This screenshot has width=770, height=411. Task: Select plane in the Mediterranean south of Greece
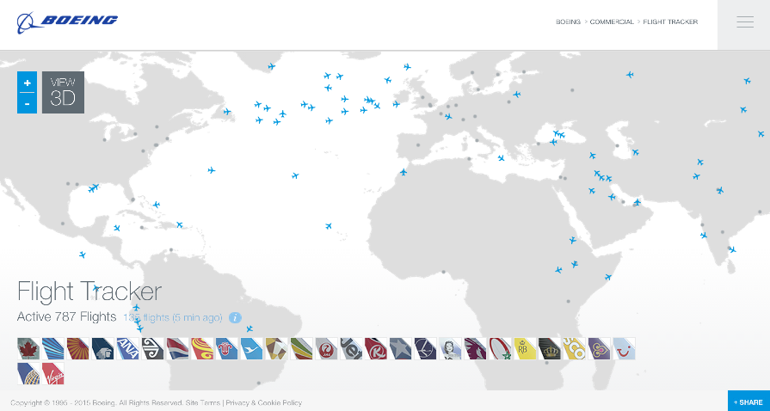501,158
